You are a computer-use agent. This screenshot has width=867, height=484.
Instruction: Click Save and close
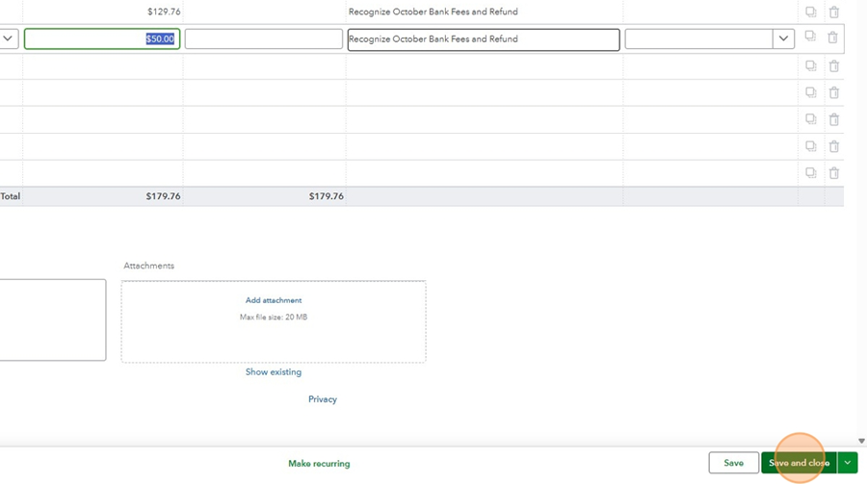coord(798,463)
